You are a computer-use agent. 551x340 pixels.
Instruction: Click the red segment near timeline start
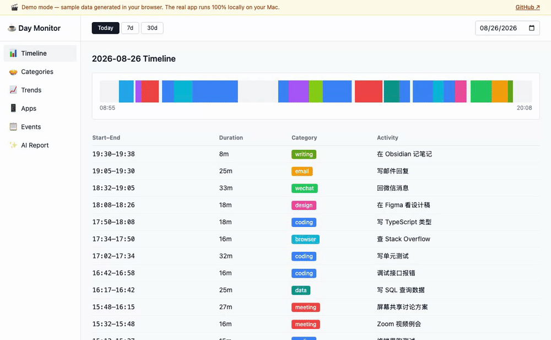150,91
